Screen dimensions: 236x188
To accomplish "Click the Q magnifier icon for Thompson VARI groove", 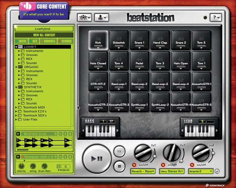I will point(60,157).
